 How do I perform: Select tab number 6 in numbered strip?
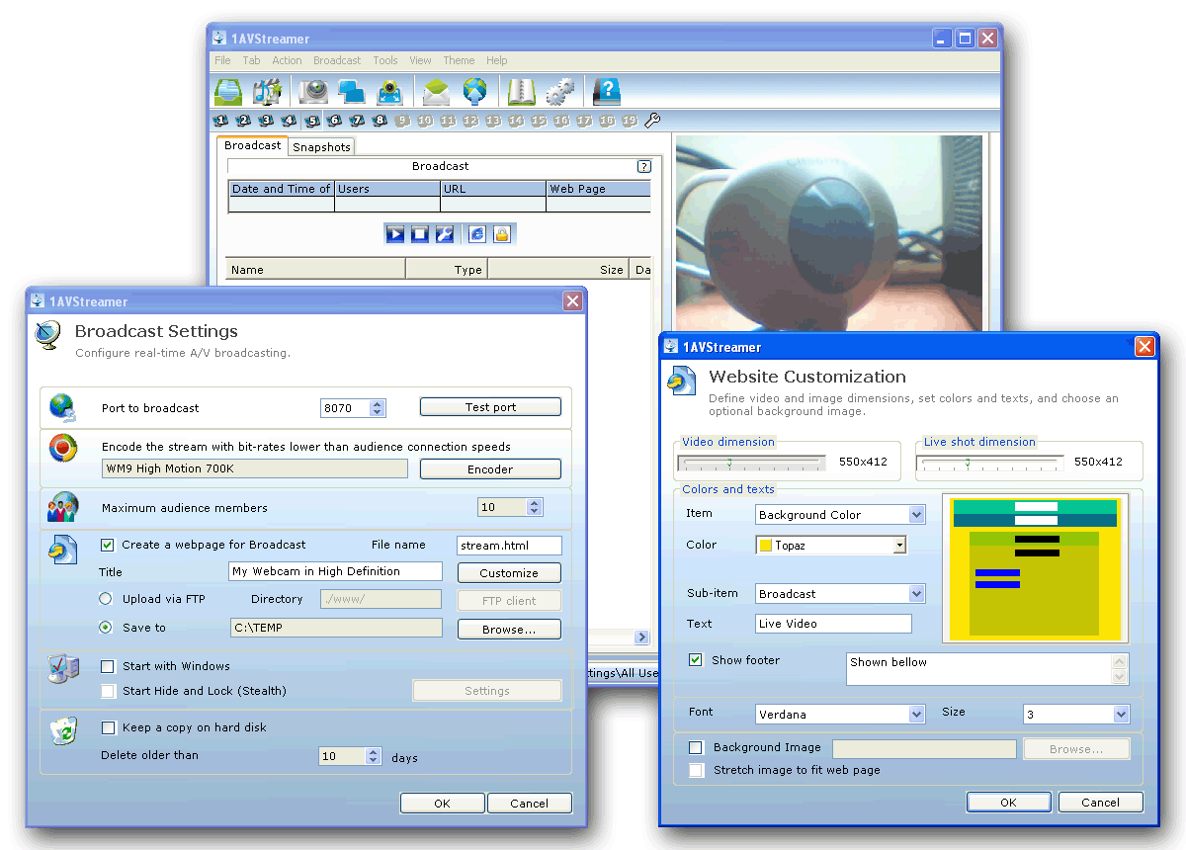click(334, 121)
